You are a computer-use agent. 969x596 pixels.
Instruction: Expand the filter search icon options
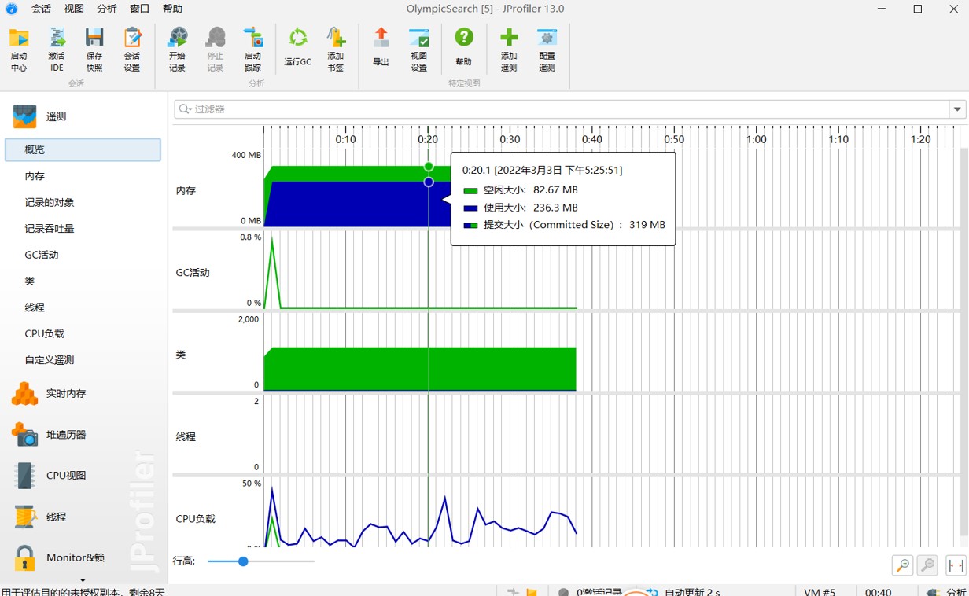tap(185, 109)
